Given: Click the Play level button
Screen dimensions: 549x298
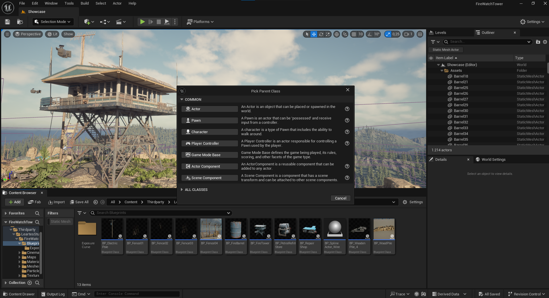Looking at the screenshot, I should (142, 22).
